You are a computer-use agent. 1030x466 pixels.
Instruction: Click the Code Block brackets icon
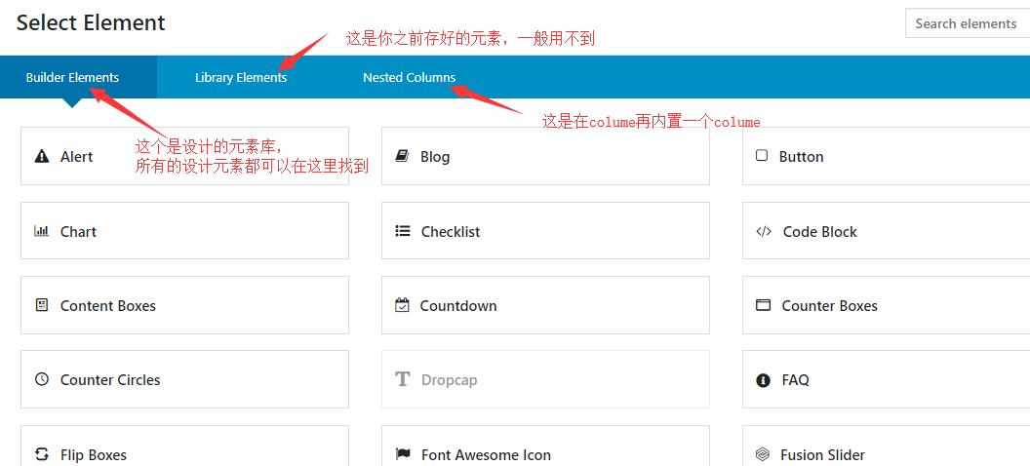click(764, 231)
